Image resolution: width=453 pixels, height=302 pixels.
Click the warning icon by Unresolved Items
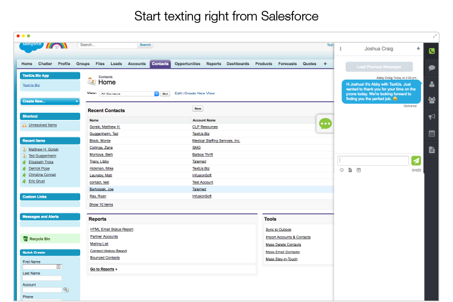click(x=25, y=125)
